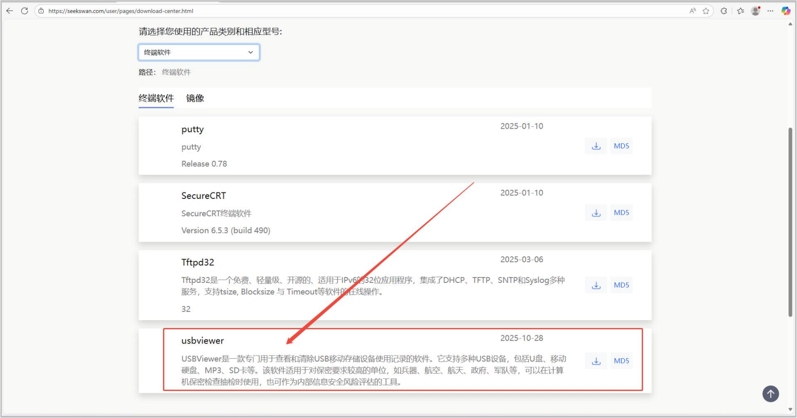Refresh the download center page
This screenshot has height=418, width=797.
pyautogui.click(x=24, y=11)
